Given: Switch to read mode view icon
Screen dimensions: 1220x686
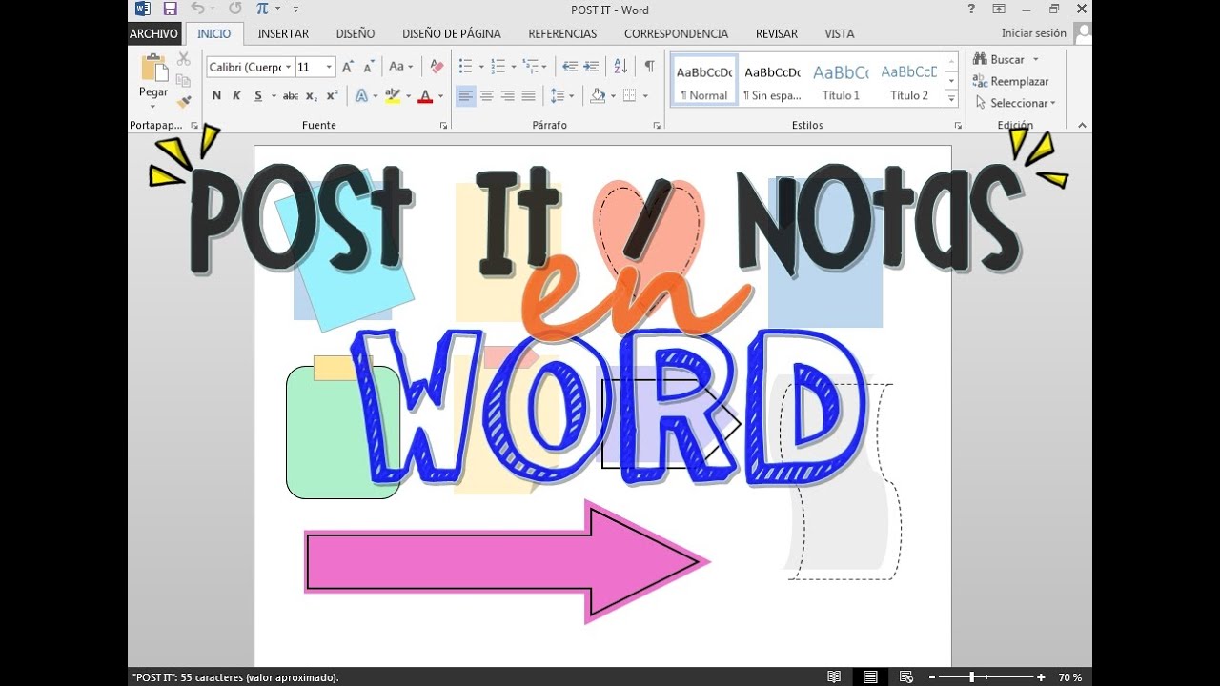Looking at the screenshot, I should (834, 677).
